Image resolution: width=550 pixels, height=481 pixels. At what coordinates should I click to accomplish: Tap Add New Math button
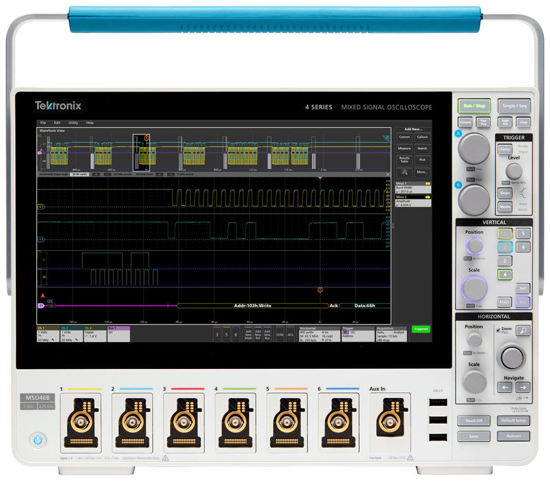(248, 333)
